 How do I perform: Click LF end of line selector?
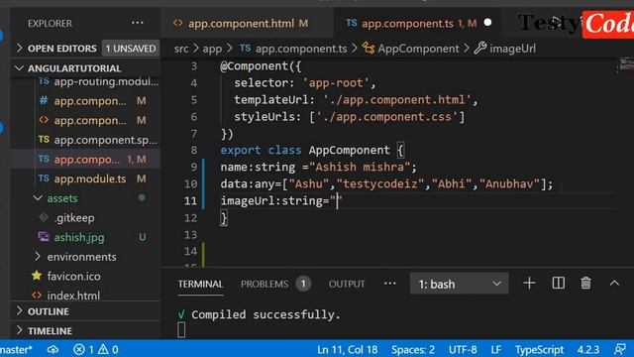[x=496, y=349]
